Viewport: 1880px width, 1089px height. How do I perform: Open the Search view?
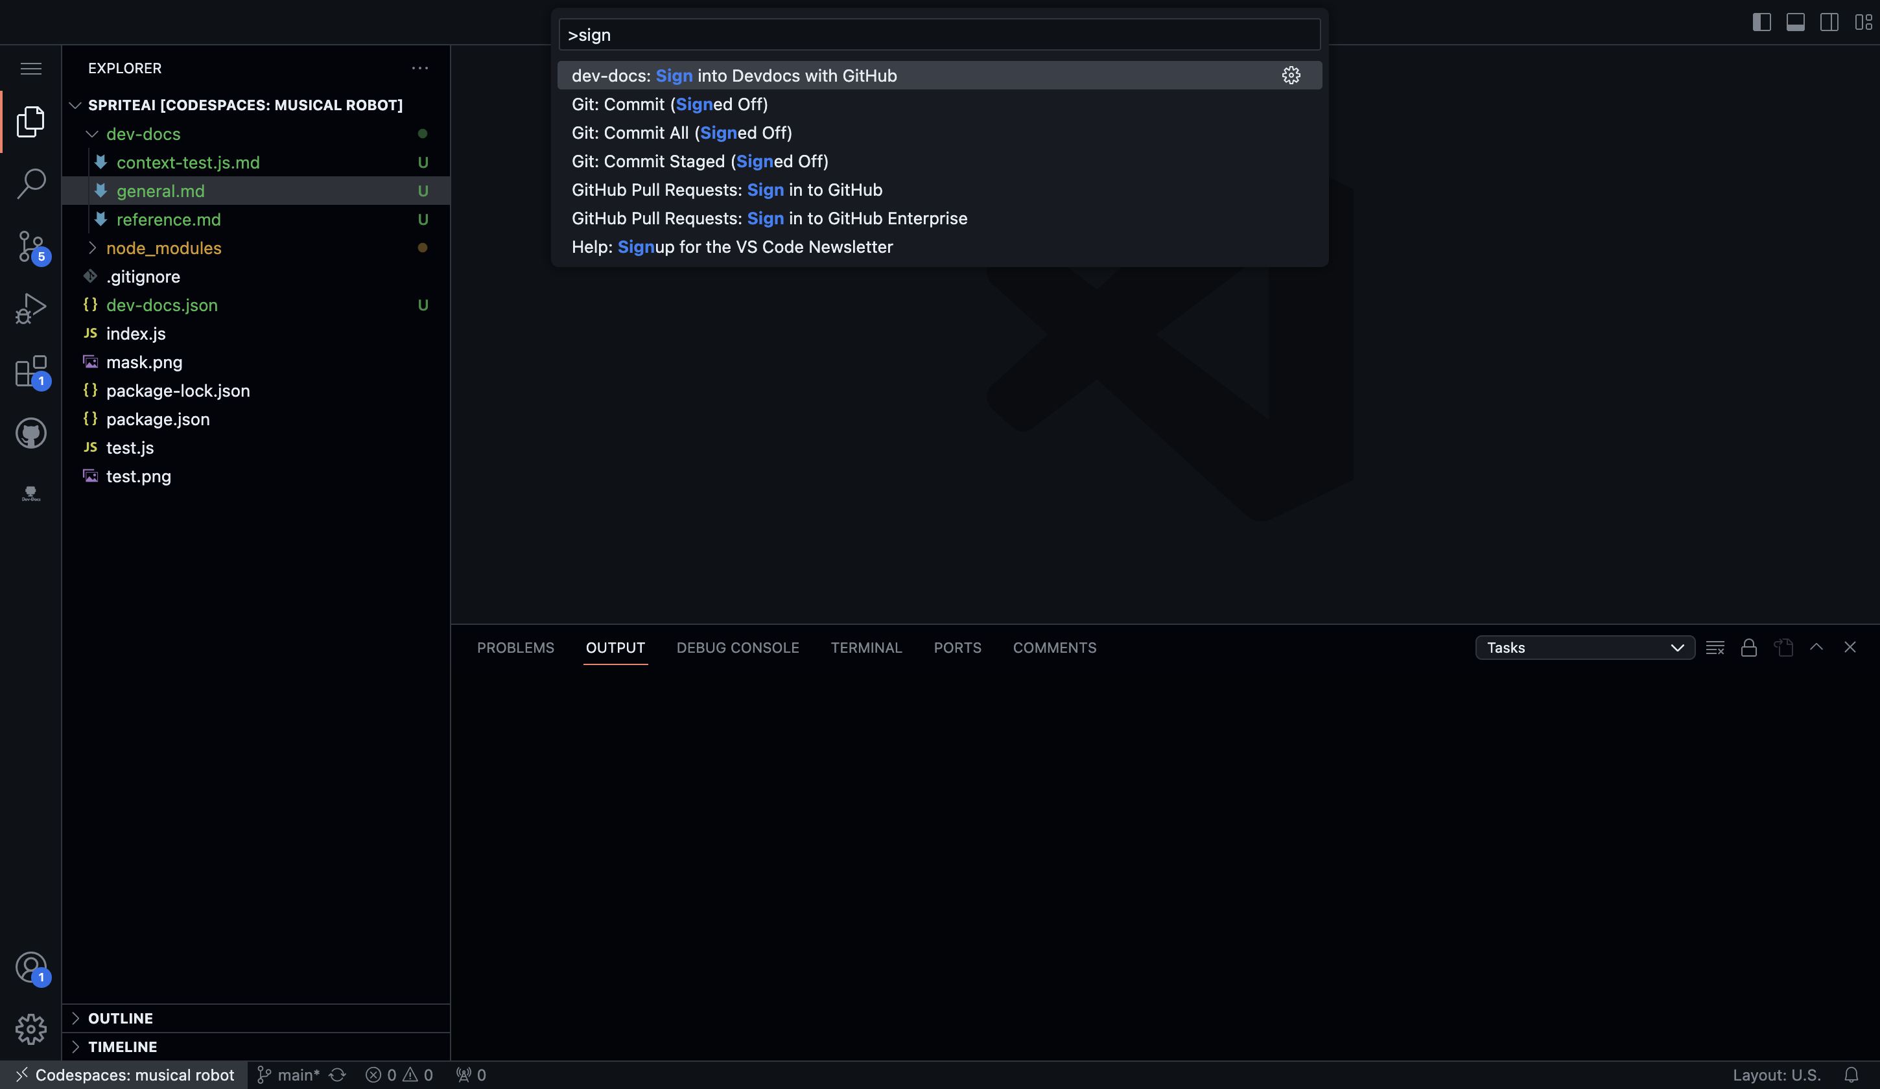click(x=30, y=183)
